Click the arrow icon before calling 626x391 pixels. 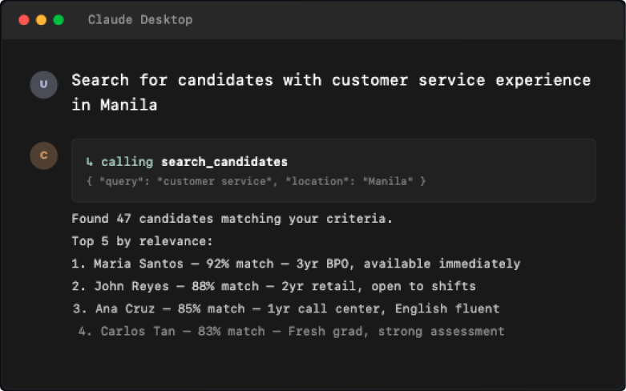(90, 162)
